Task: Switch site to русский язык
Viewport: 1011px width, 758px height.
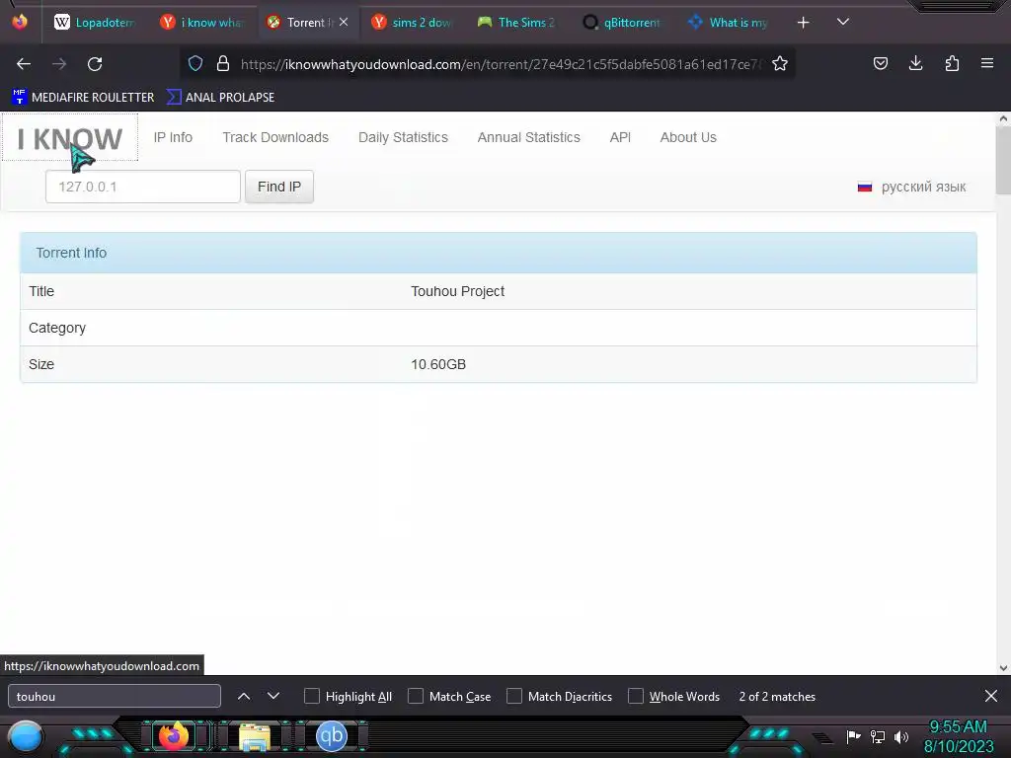Action: (x=923, y=187)
